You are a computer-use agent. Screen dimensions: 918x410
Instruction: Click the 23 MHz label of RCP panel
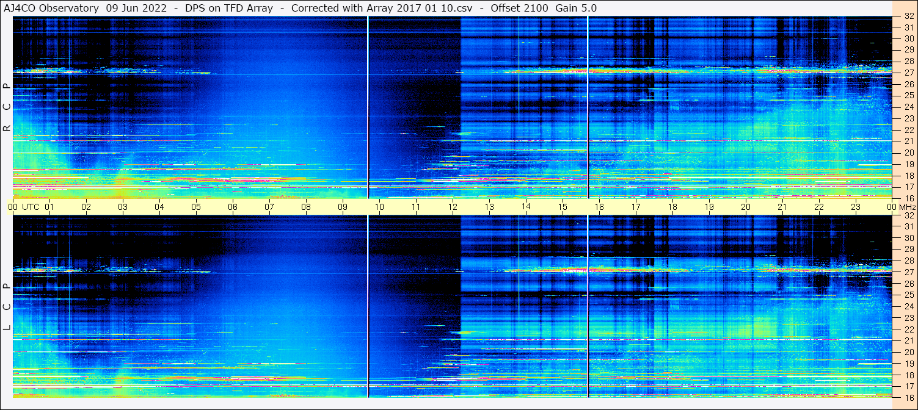click(908, 118)
